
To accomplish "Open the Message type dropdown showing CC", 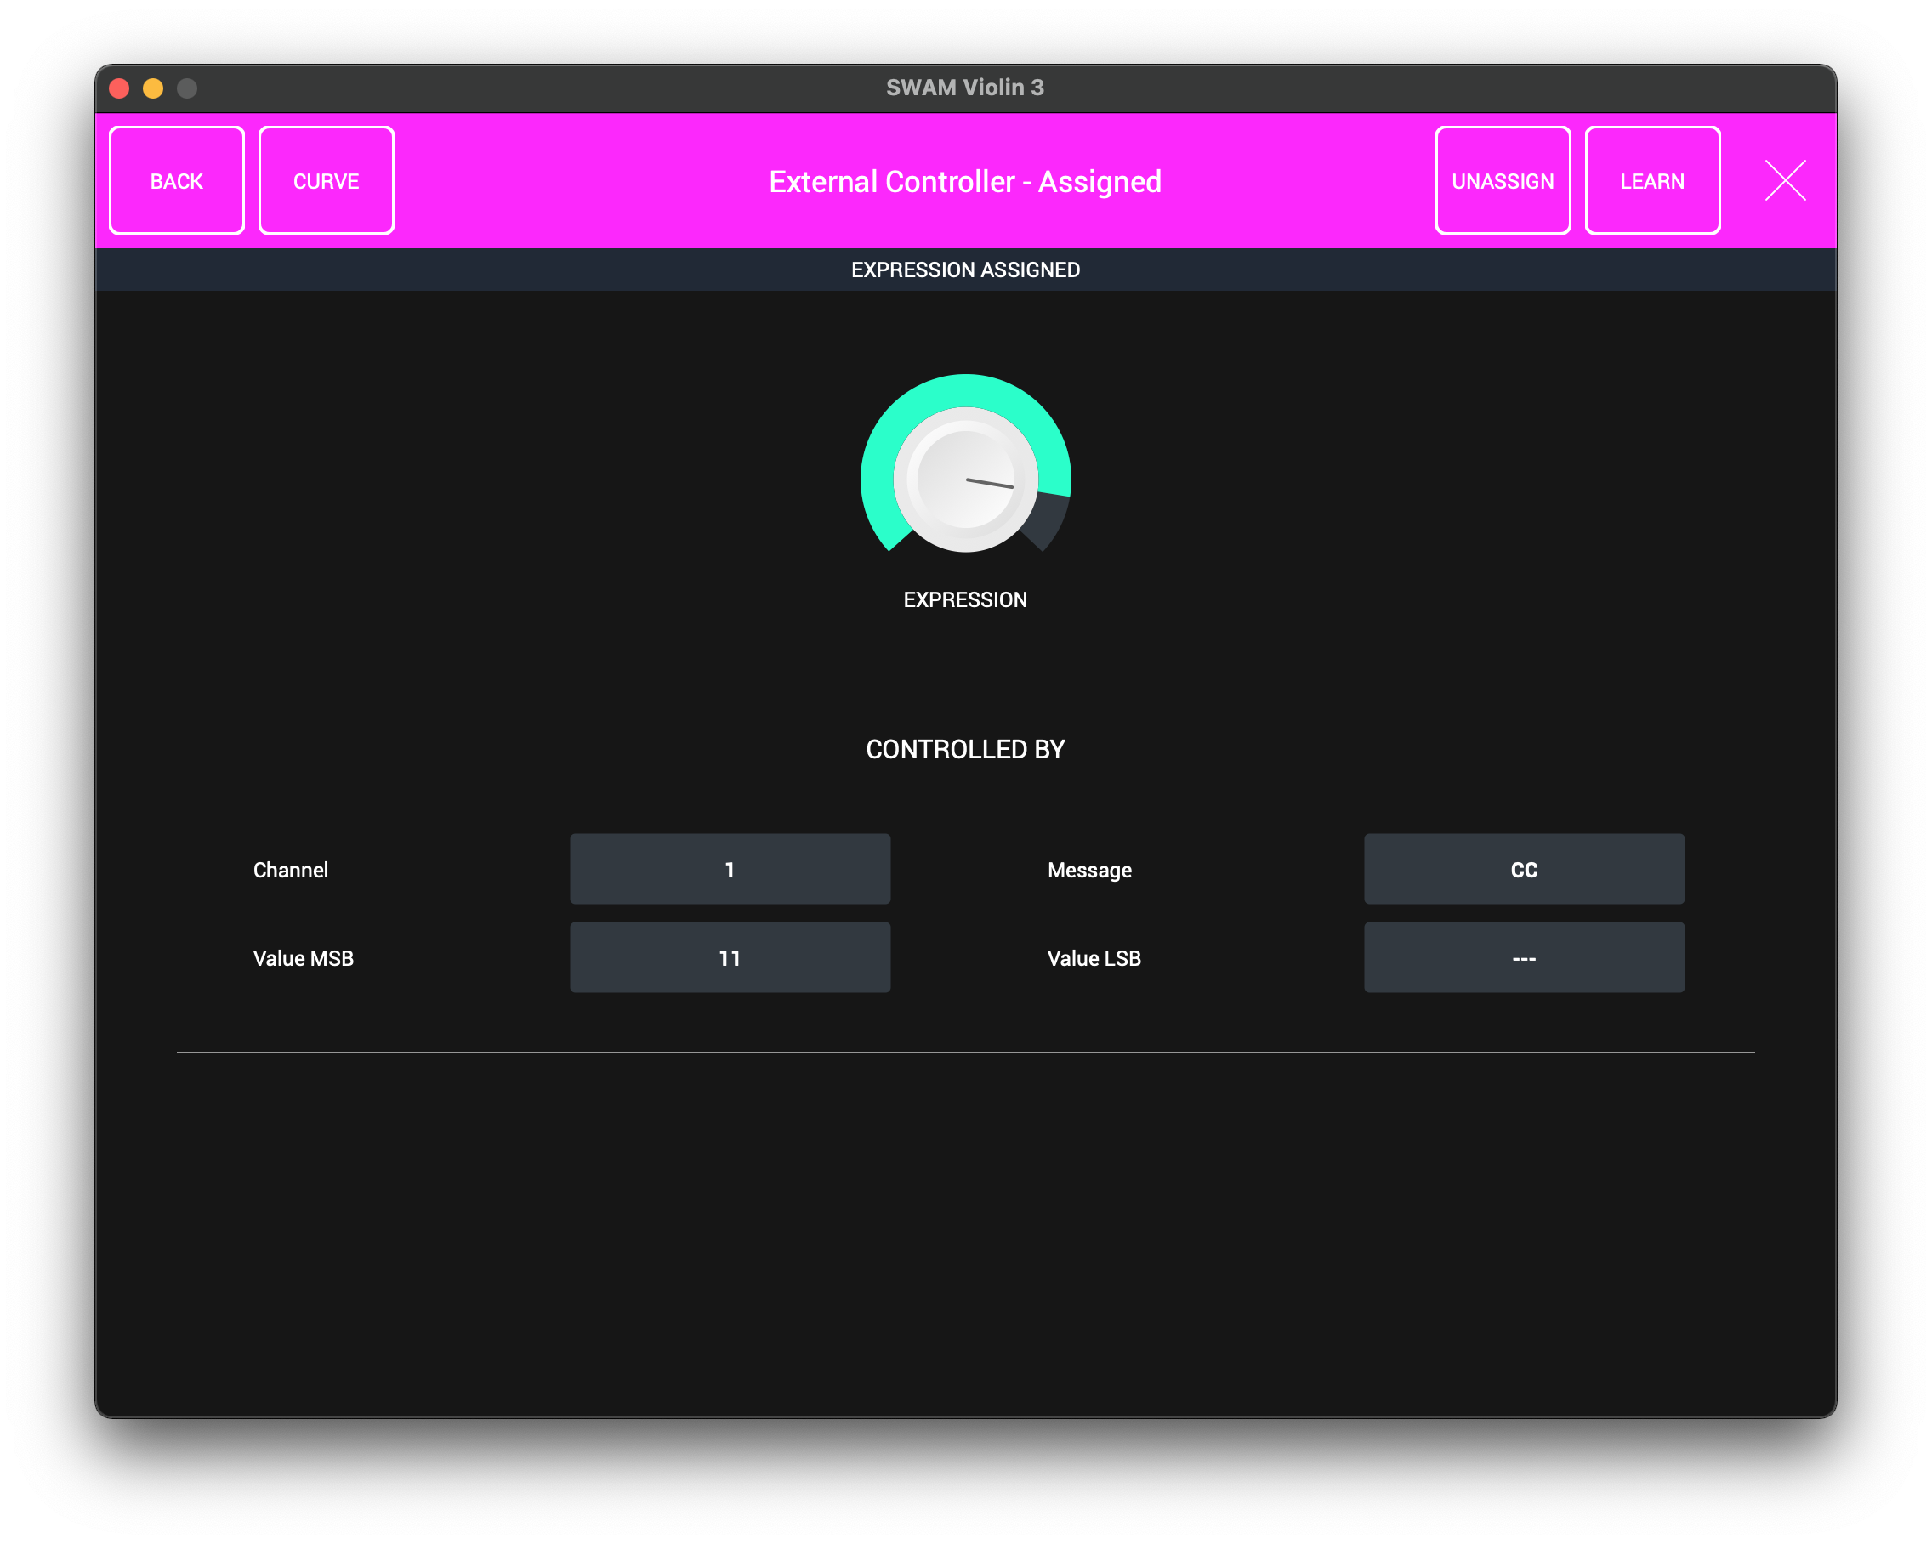I will 1525,869.
